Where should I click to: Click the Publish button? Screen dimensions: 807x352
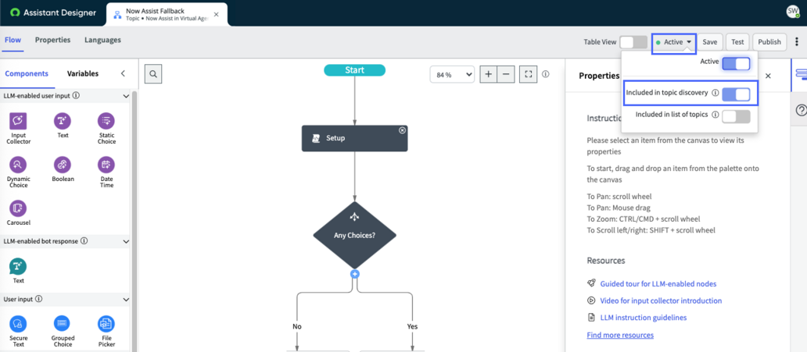[x=769, y=42]
